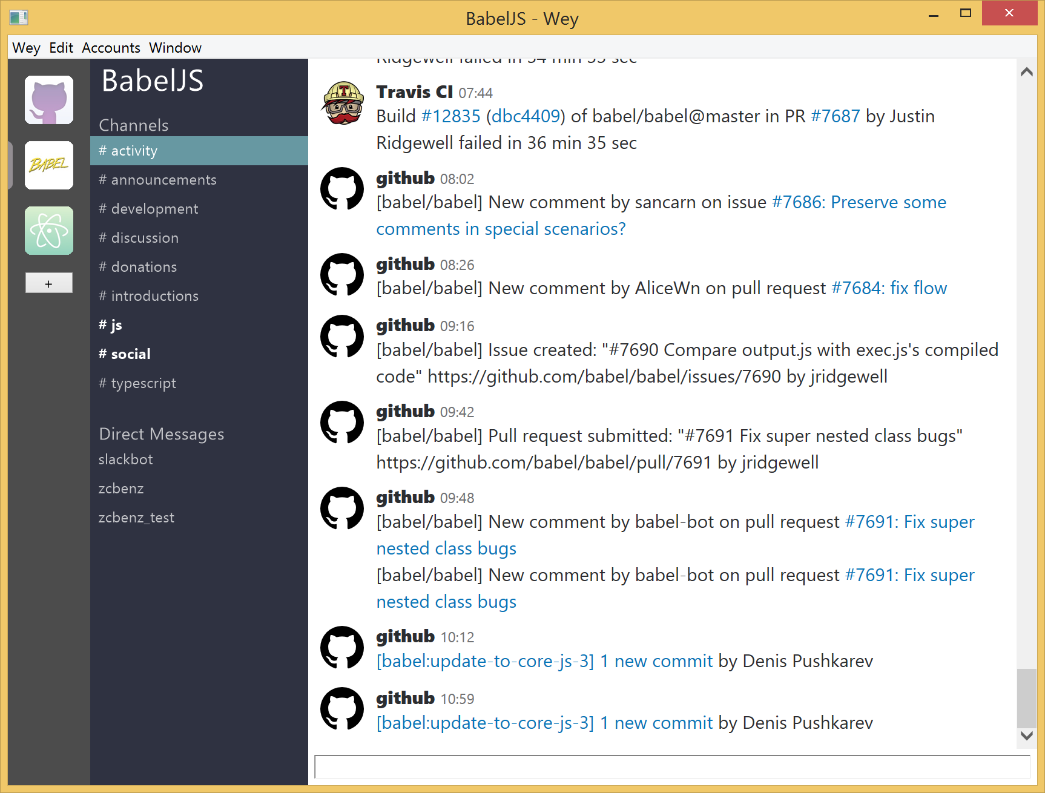Open the Atom workspace icon
The width and height of the screenshot is (1045, 793).
pos(49,231)
